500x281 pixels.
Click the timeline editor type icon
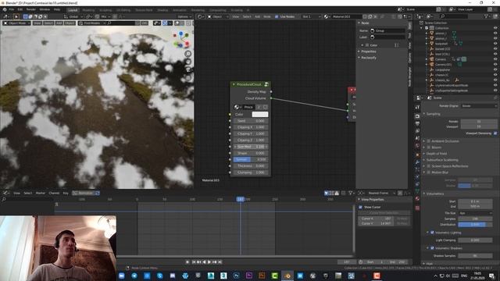pos(5,193)
